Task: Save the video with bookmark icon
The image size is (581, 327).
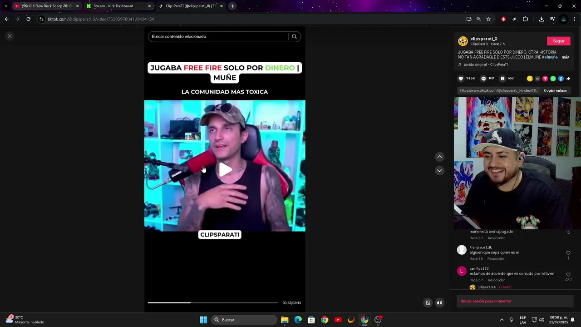Action: click(502, 79)
